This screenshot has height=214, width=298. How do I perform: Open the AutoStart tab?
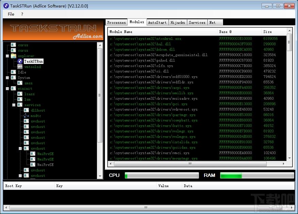[x=157, y=22]
